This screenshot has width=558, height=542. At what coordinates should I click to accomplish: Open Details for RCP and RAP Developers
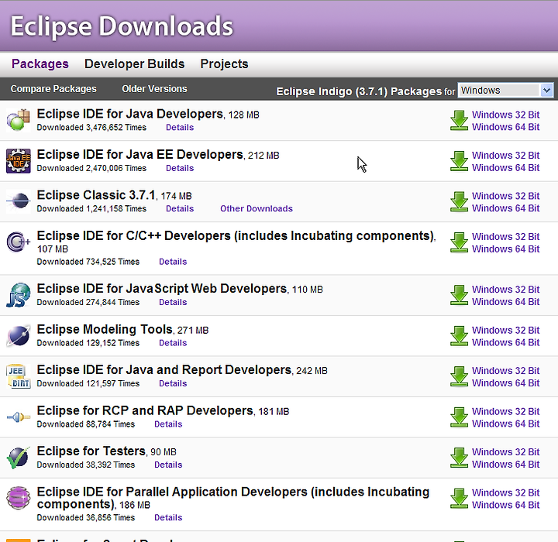pos(168,424)
